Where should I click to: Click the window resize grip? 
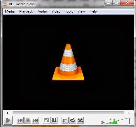click(132, 123)
